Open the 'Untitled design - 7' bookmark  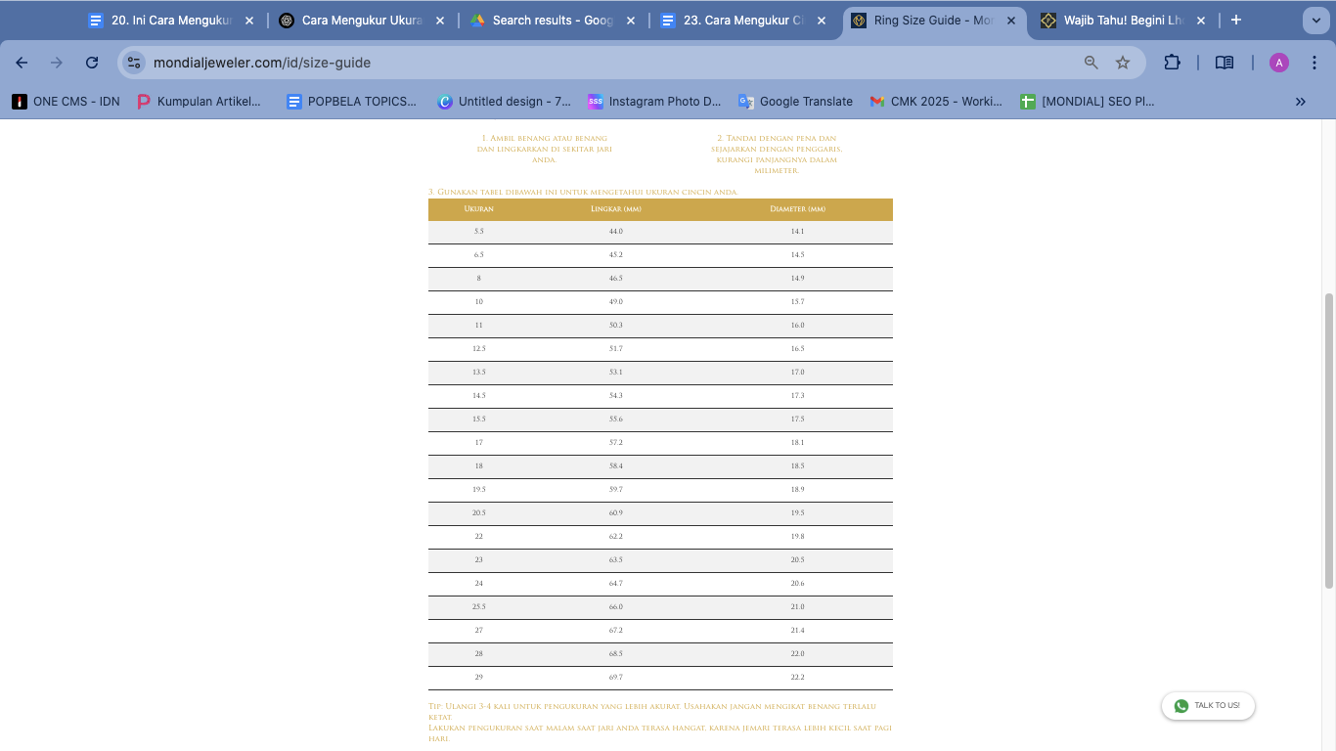504,102
